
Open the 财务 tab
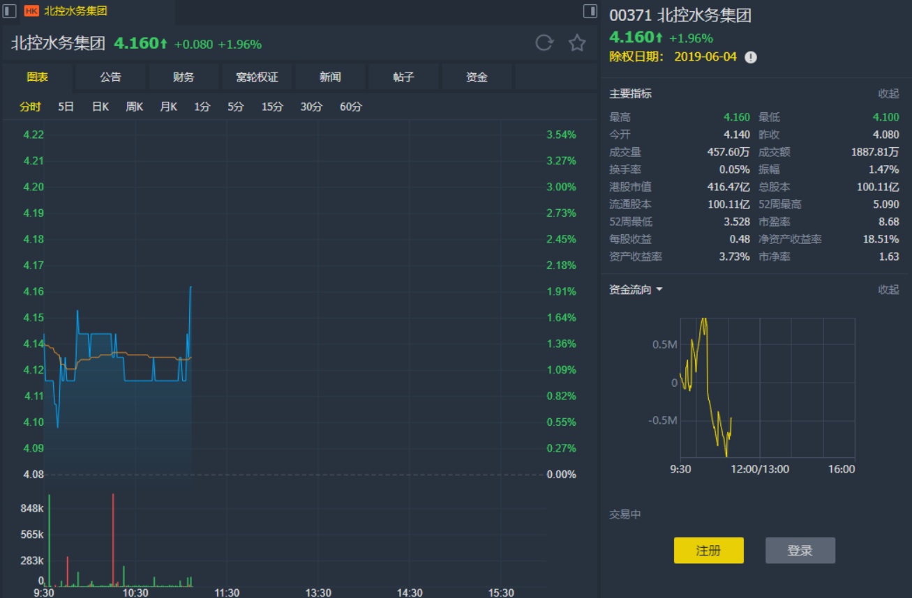pos(184,77)
